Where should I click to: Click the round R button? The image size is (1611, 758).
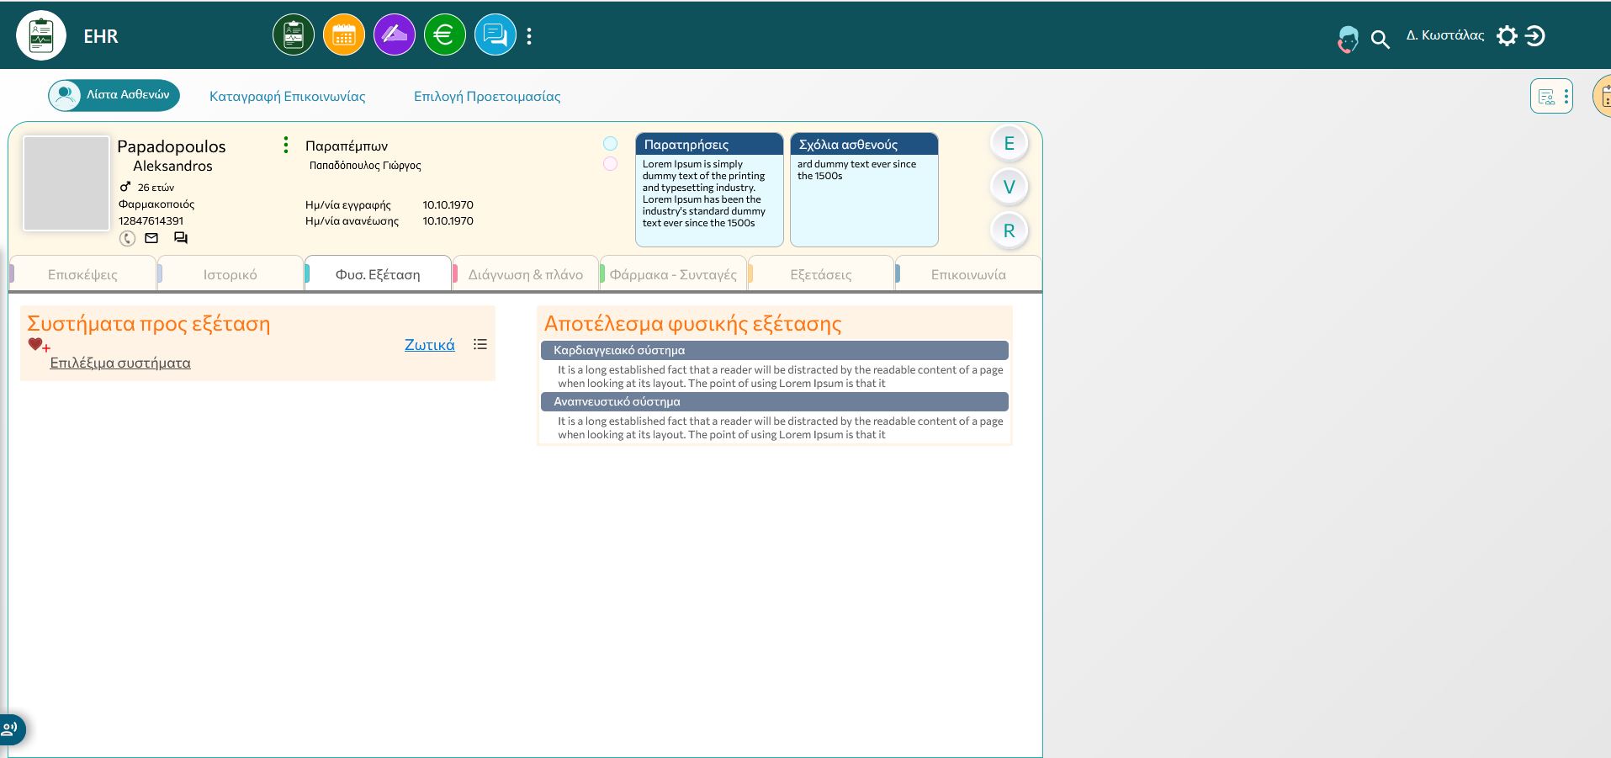tap(1009, 231)
